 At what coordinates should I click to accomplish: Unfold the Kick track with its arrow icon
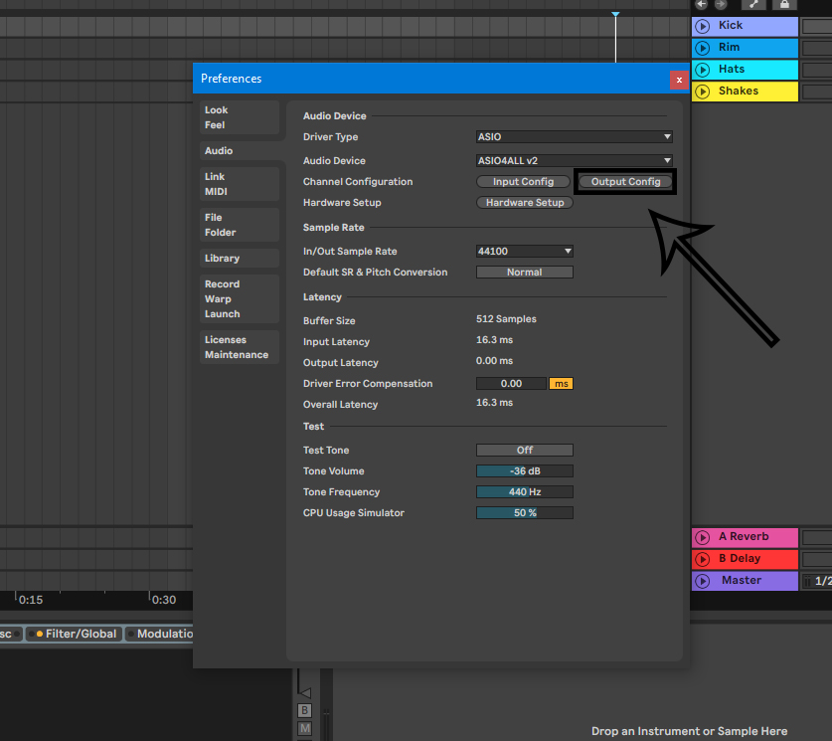point(703,26)
